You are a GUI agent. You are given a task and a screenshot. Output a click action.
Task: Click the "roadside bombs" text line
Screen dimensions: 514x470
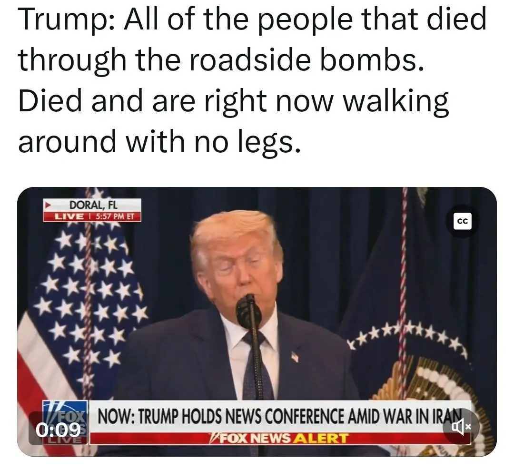tap(221, 59)
